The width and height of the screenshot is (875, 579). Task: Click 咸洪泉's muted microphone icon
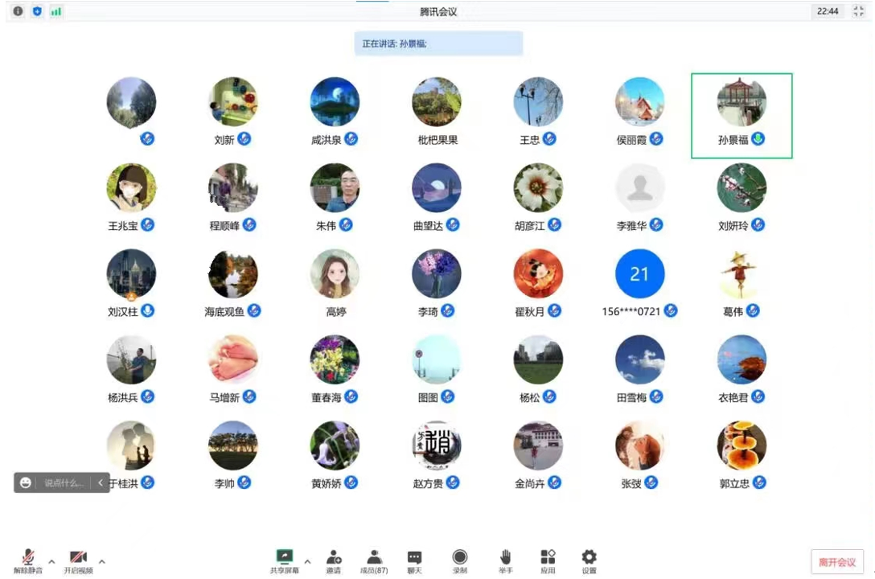(x=351, y=139)
